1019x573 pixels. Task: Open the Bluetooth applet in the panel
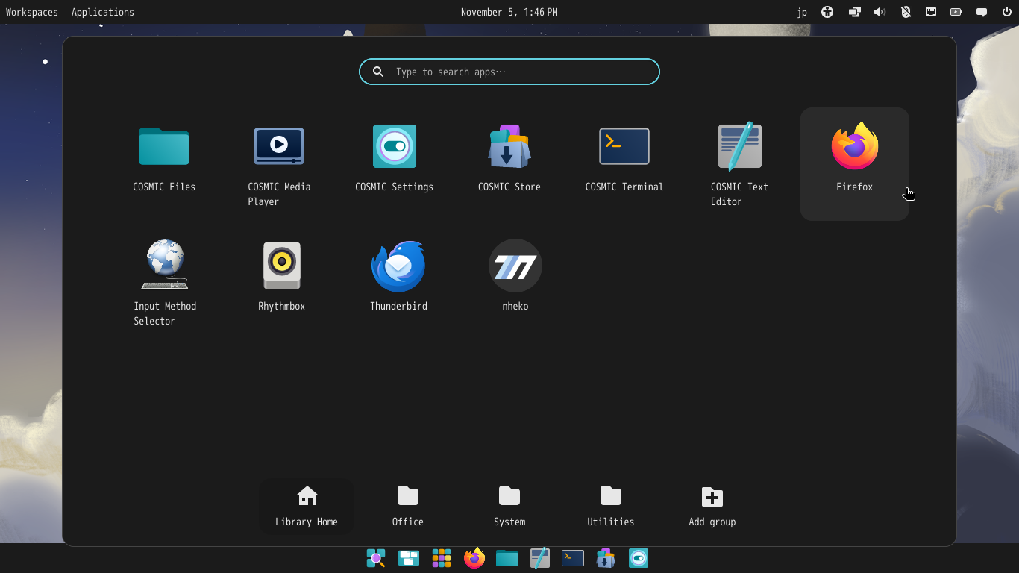click(x=906, y=12)
